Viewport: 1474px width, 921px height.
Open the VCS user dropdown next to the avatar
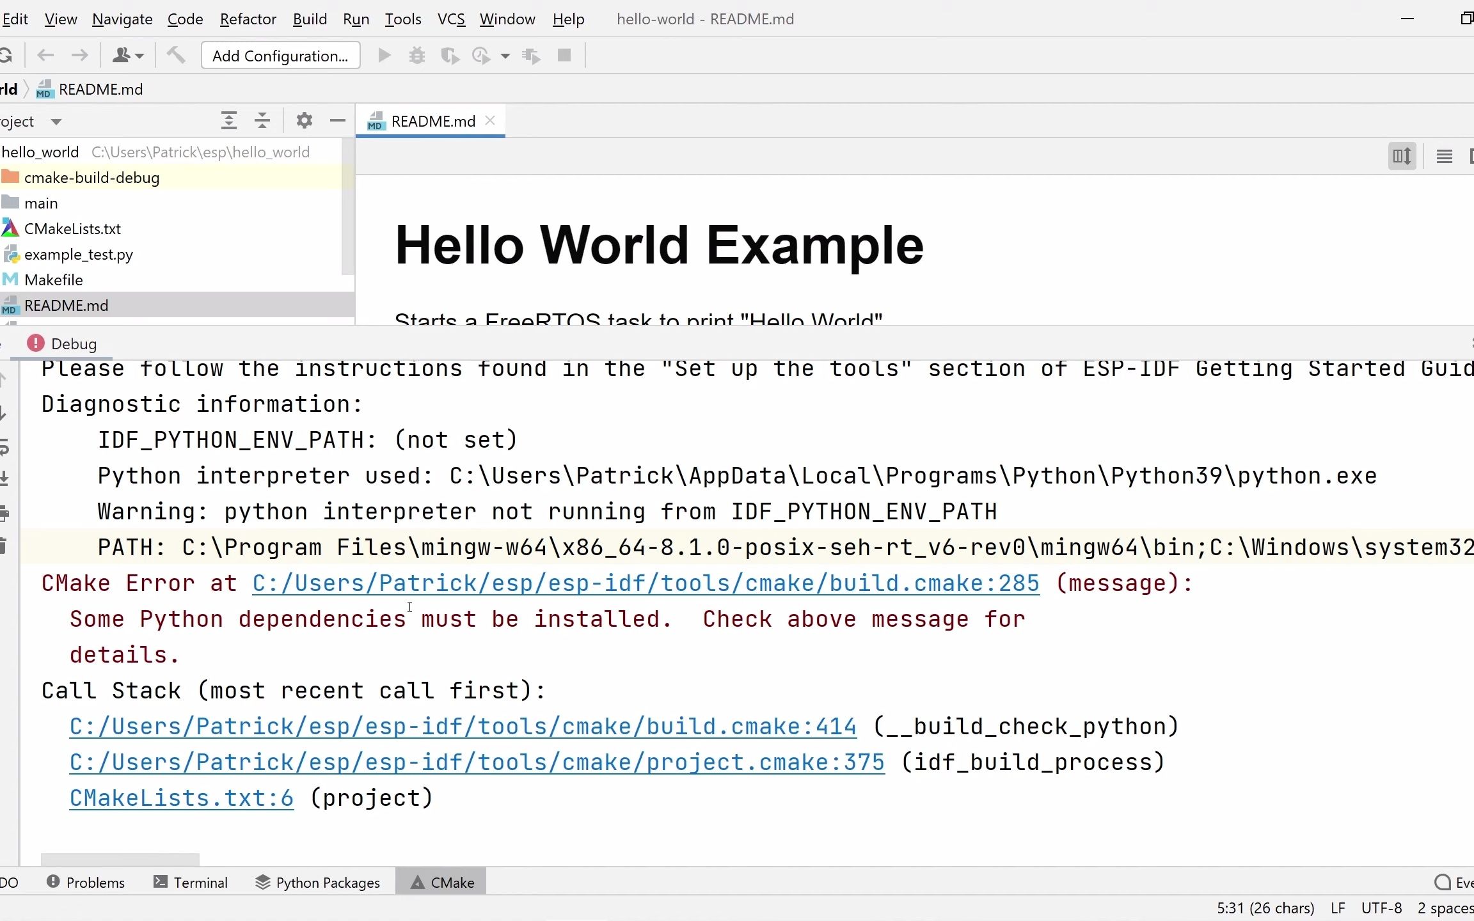pos(138,56)
